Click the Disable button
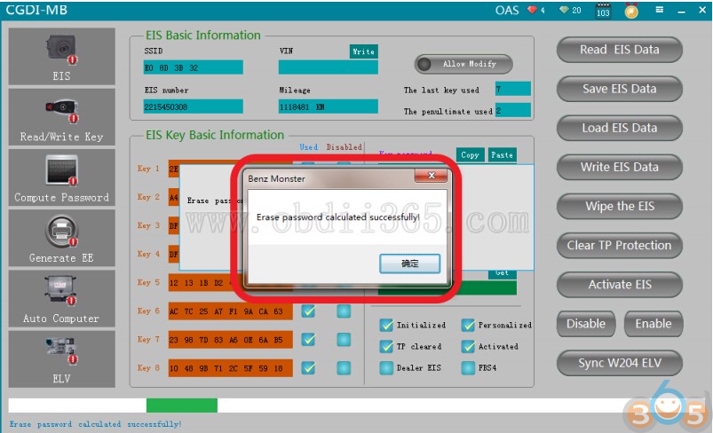 (586, 324)
